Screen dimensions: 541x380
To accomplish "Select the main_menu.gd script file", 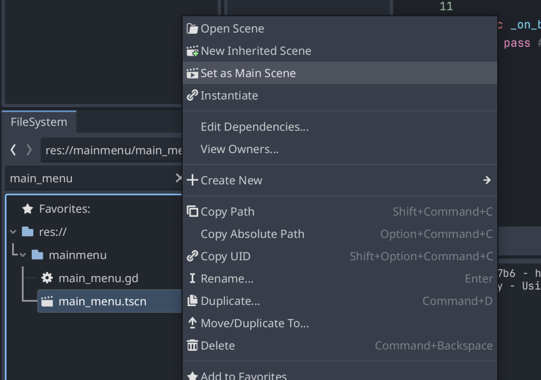I will pos(98,278).
